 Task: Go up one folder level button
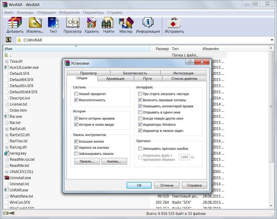(8, 40)
